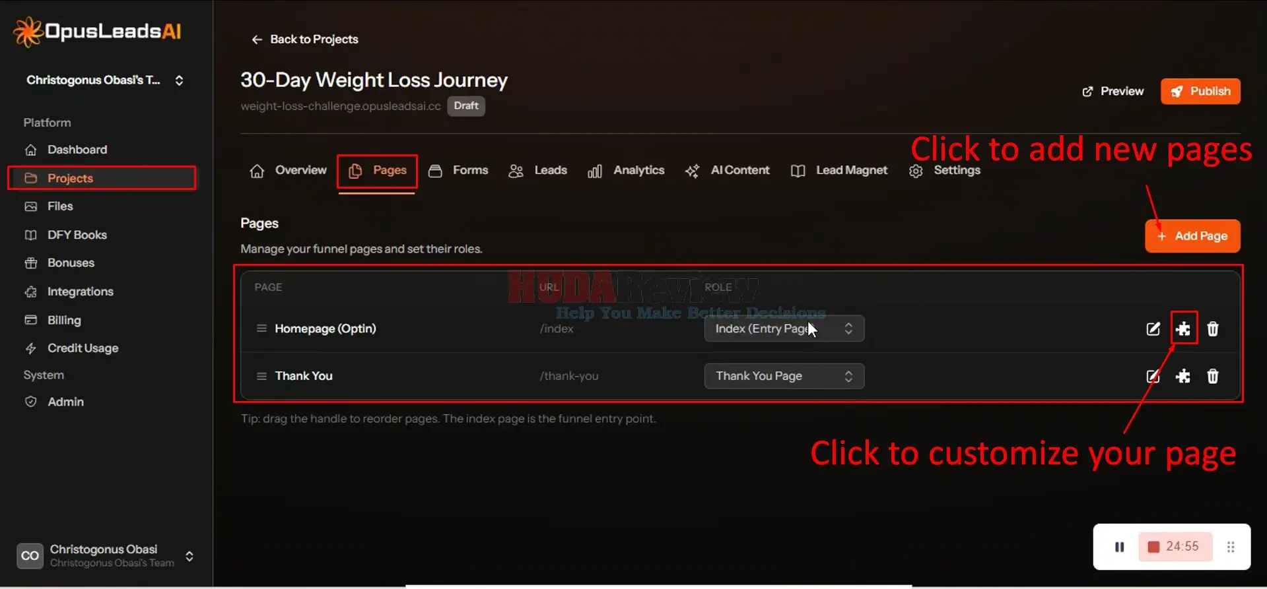Customize the Homepage (Optin) page with the puzzle icon
This screenshot has width=1267, height=589.
[x=1183, y=328]
